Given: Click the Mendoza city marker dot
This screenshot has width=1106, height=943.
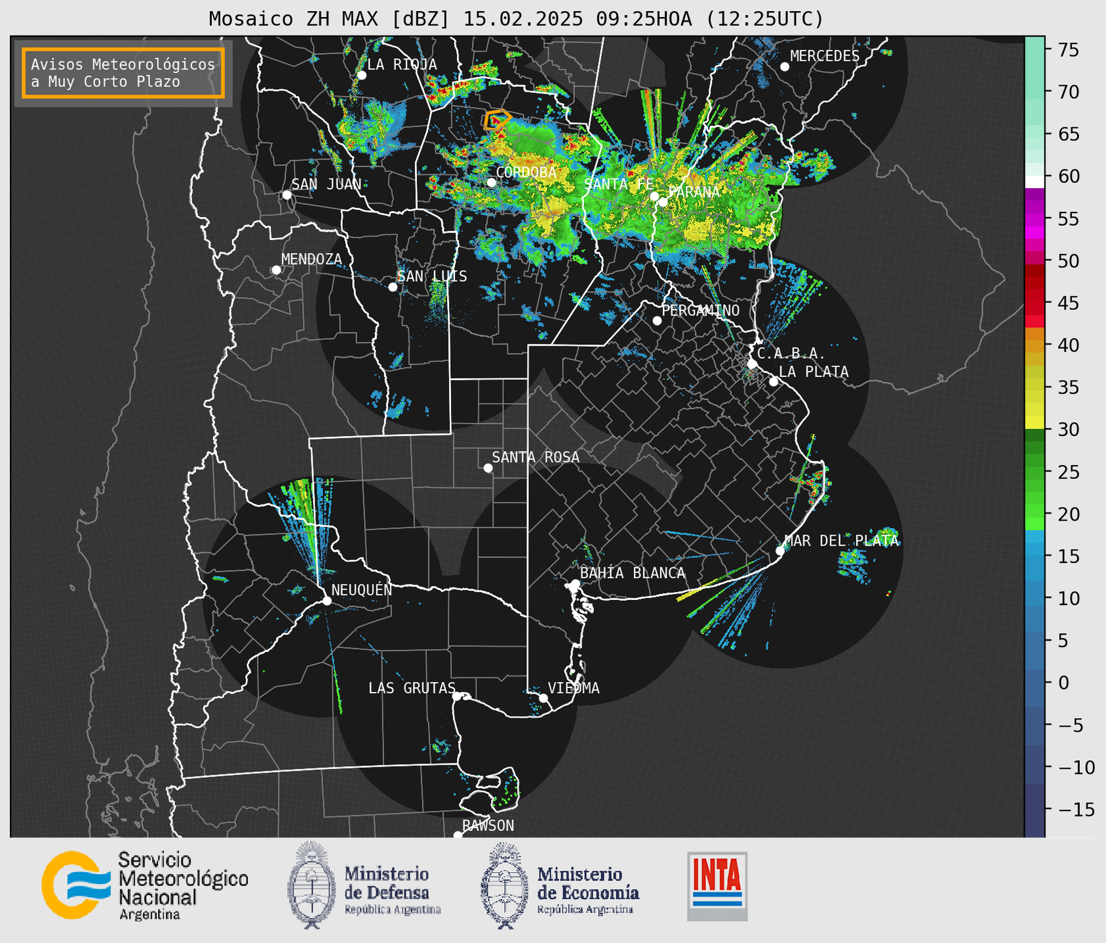Looking at the screenshot, I should click(276, 270).
